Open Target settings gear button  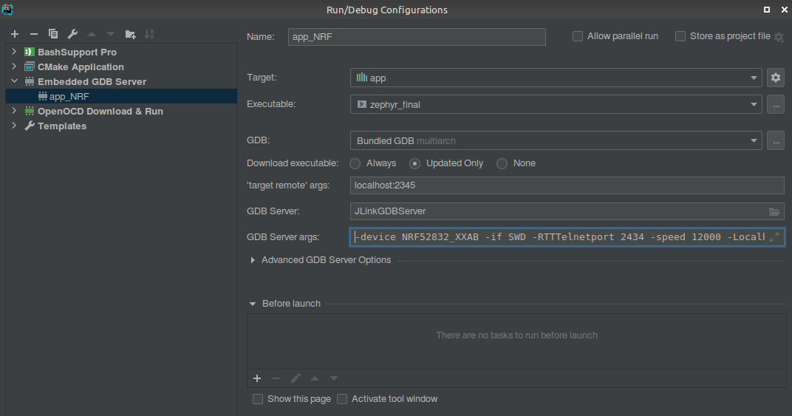[x=776, y=78]
